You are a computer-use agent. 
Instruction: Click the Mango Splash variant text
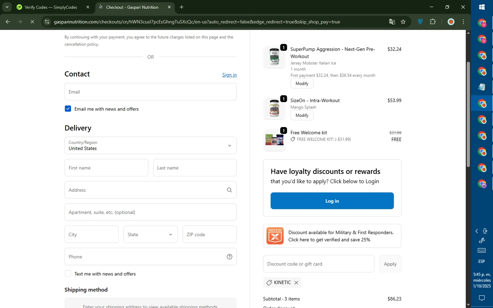[x=303, y=107]
